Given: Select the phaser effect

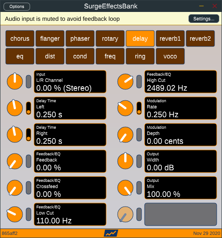Looking at the screenshot, I should coord(80,38).
